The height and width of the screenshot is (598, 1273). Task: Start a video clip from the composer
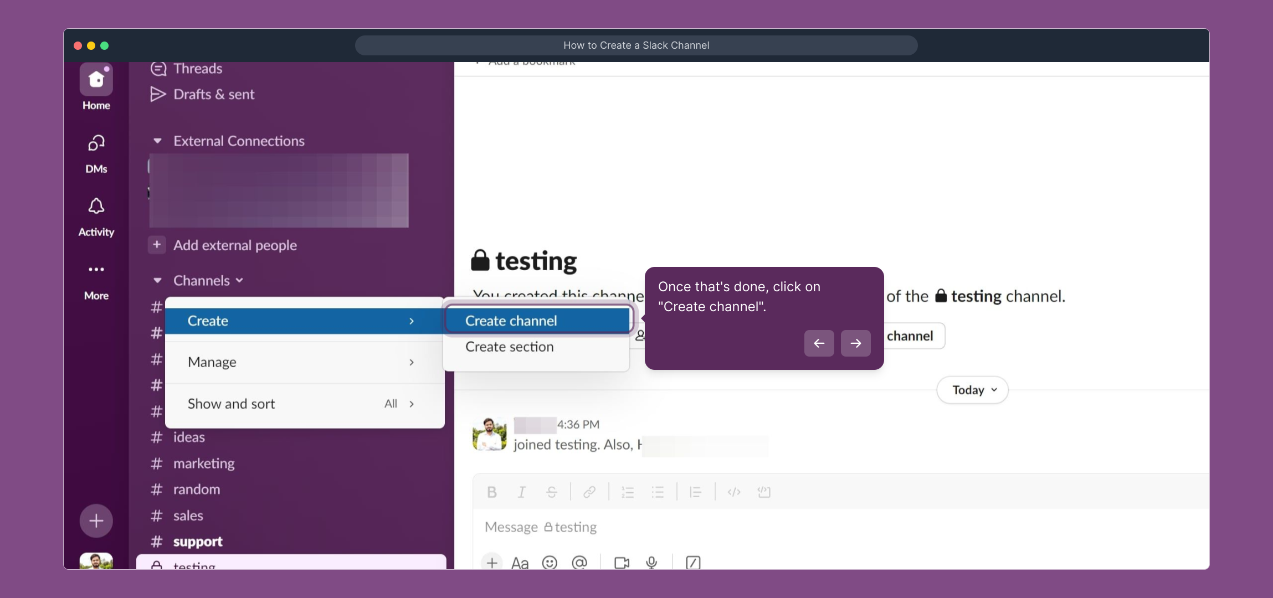tap(621, 563)
